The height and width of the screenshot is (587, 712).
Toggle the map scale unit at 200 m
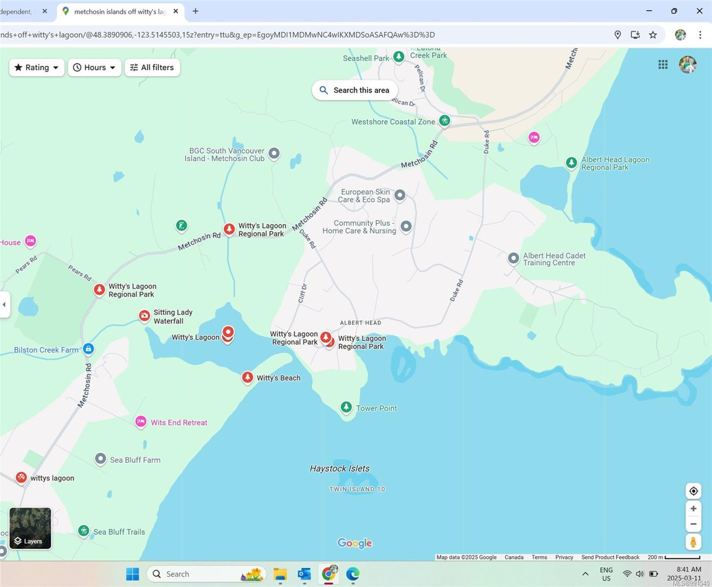pyautogui.click(x=674, y=557)
